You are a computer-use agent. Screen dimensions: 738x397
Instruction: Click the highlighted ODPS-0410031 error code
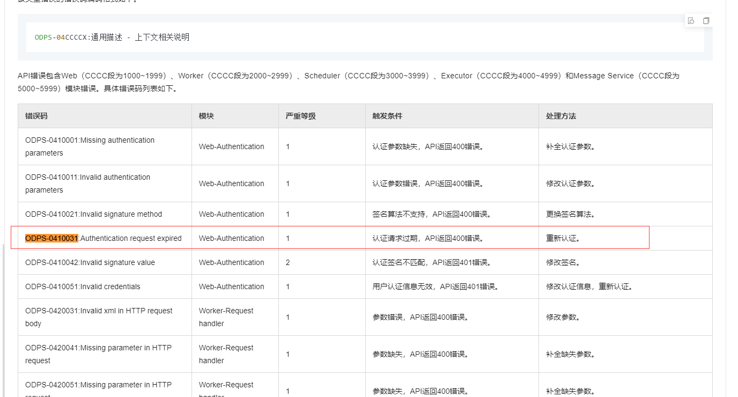[52, 238]
